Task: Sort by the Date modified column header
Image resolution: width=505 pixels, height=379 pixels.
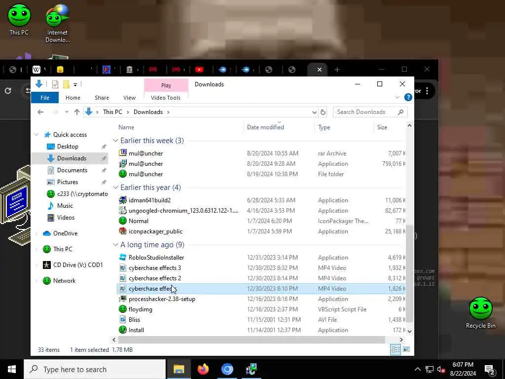Action: pyautogui.click(x=265, y=127)
